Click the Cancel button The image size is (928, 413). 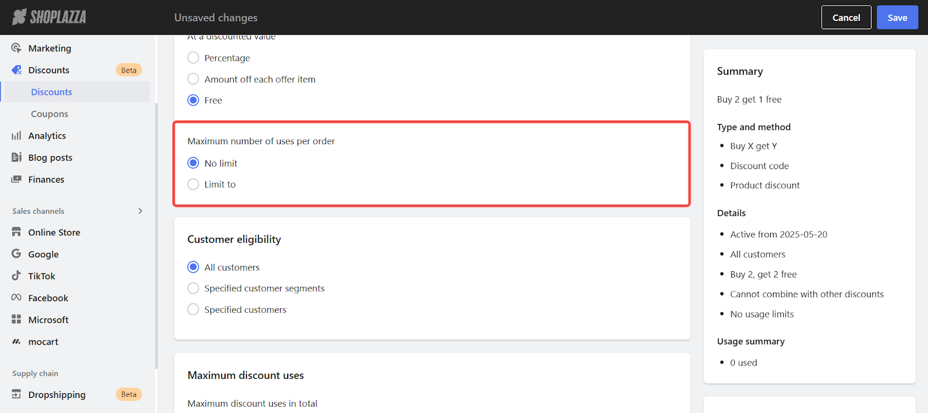pyautogui.click(x=846, y=17)
